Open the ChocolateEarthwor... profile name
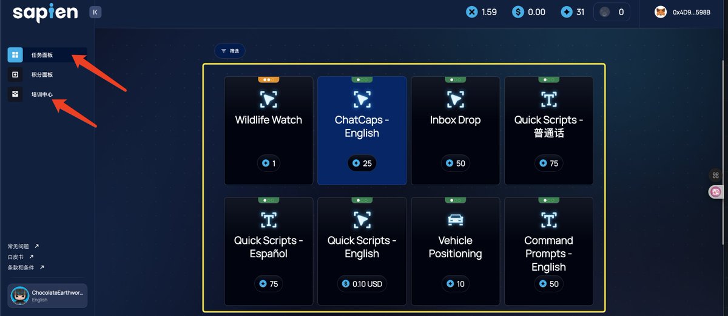Viewport: 728px width, 316px height. click(57, 292)
